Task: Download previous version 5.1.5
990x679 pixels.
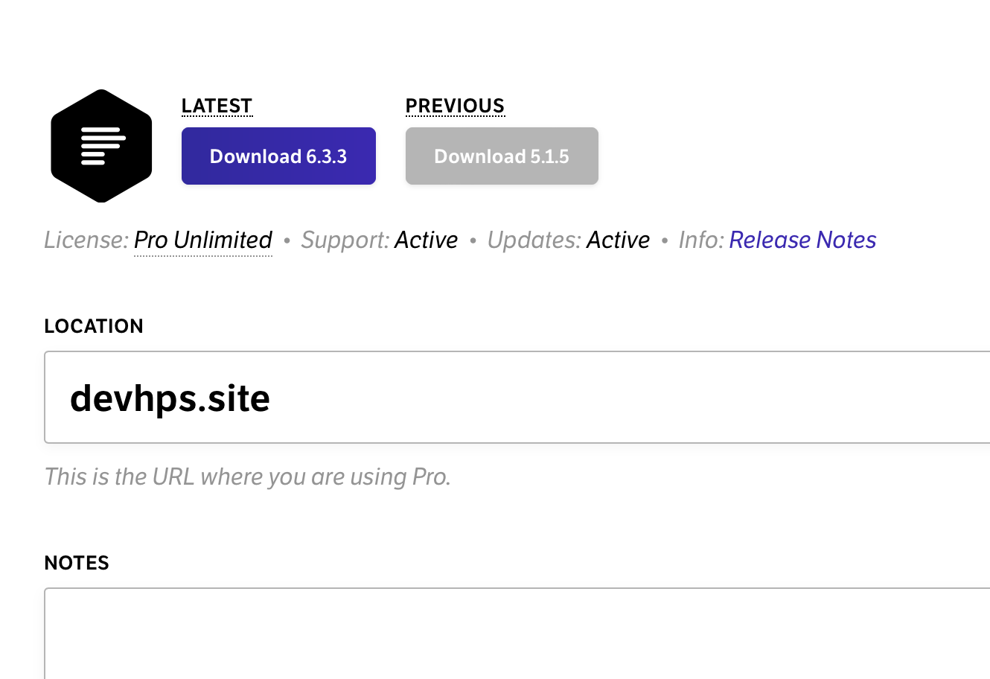Action: click(502, 156)
